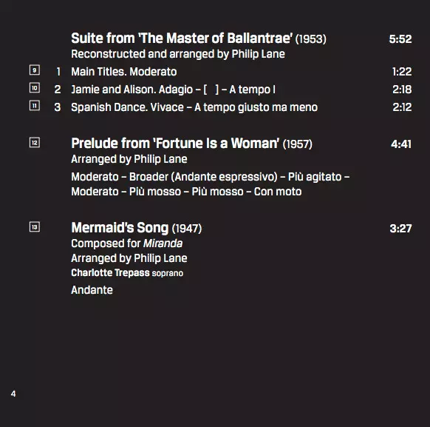This screenshot has width=430, height=427.
Task: Open 'Prelude from Fortune Is a Woman' heading
Action: 191,144
